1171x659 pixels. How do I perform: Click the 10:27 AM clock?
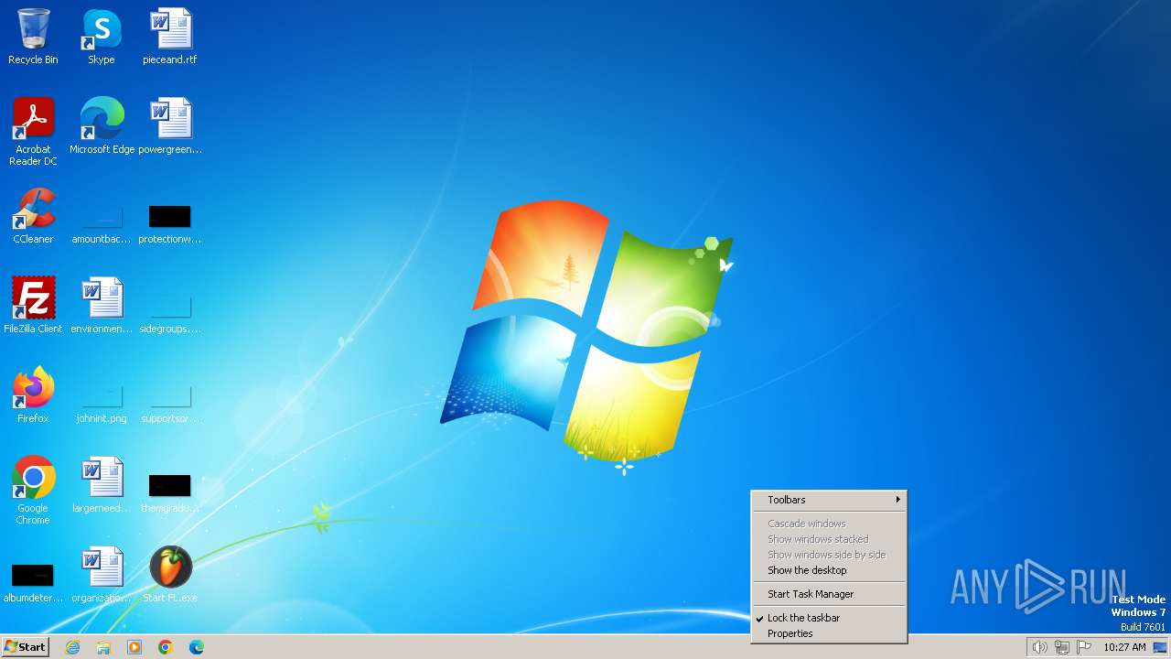point(1124,647)
